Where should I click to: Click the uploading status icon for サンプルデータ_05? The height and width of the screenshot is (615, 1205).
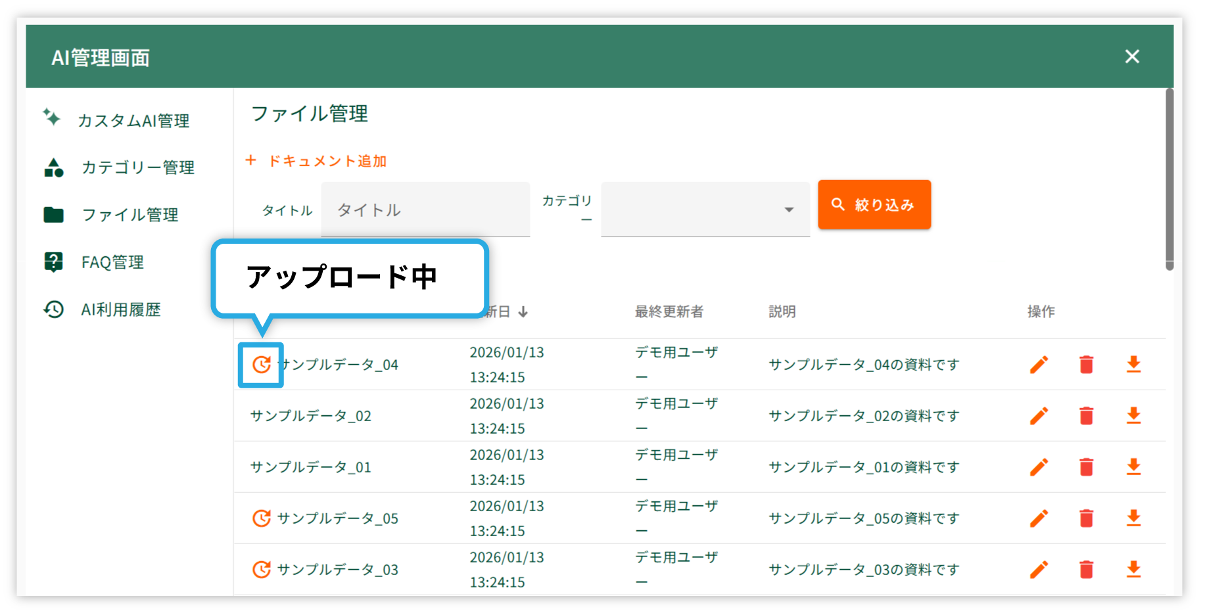(262, 518)
